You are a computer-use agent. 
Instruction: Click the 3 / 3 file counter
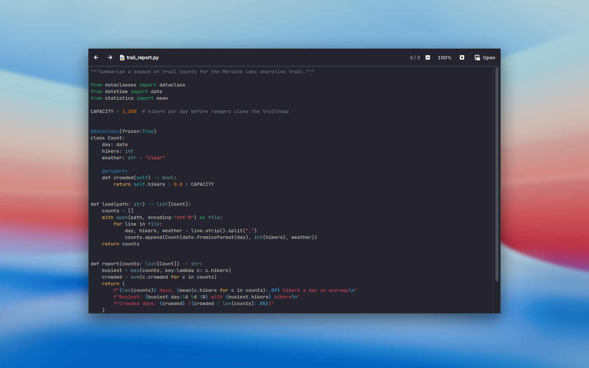click(x=415, y=58)
